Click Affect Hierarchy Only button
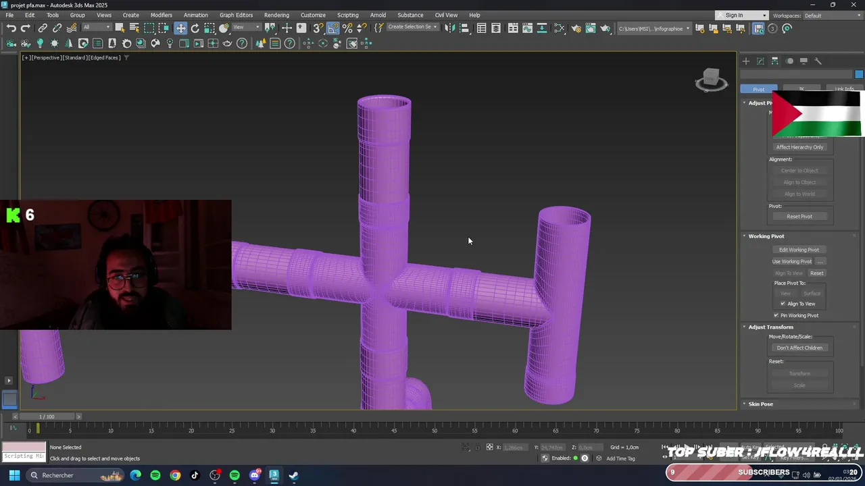 (799, 147)
